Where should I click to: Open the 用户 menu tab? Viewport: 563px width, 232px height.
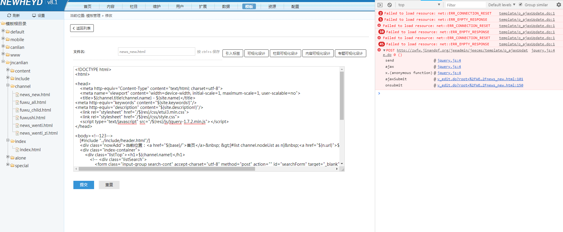180,7
